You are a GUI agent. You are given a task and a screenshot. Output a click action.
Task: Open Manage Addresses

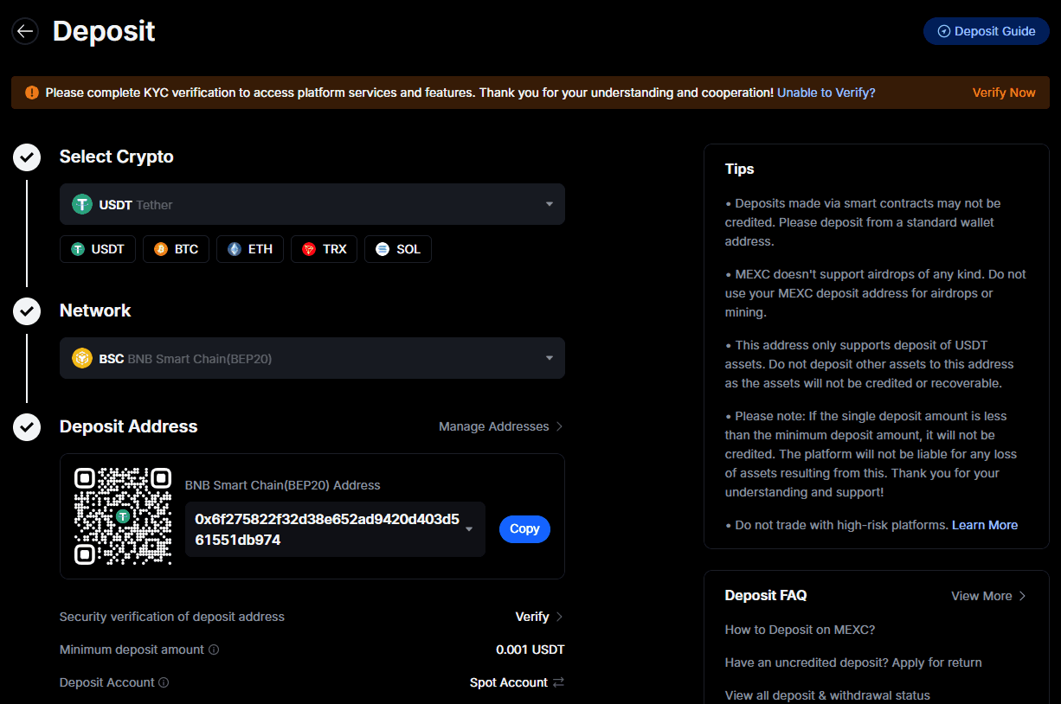click(x=501, y=426)
